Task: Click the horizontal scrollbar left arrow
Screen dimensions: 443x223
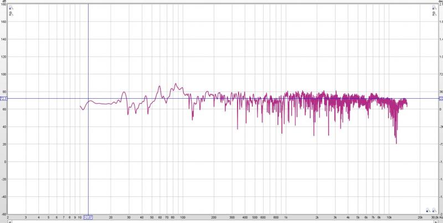Action: click(x=10, y=221)
